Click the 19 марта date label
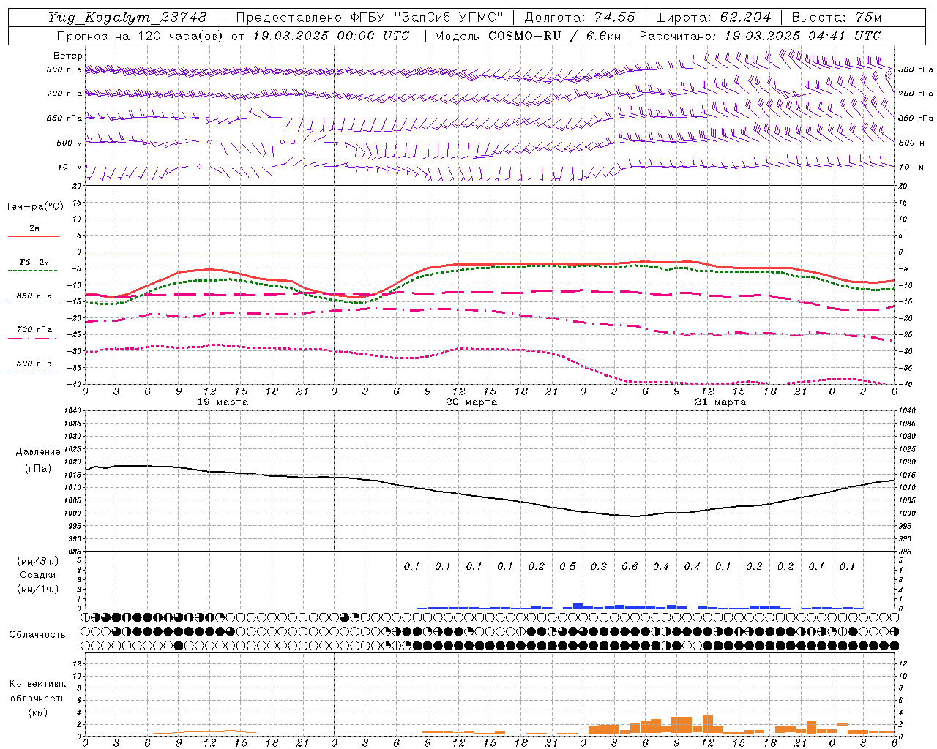The width and height of the screenshot is (937, 749). (x=223, y=402)
